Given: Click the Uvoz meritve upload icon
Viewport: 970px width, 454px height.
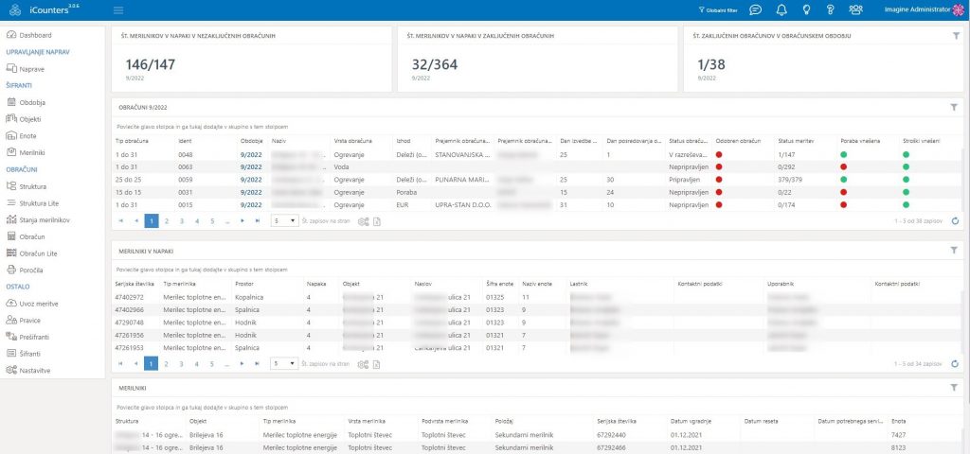Looking at the screenshot, I should (11, 304).
